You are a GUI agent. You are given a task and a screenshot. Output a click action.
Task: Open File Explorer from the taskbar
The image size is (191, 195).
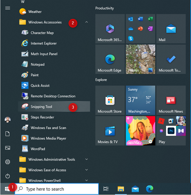point(121,189)
